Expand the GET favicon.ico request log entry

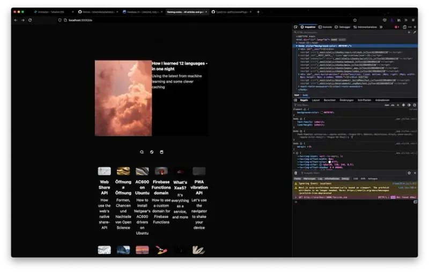[295, 197]
